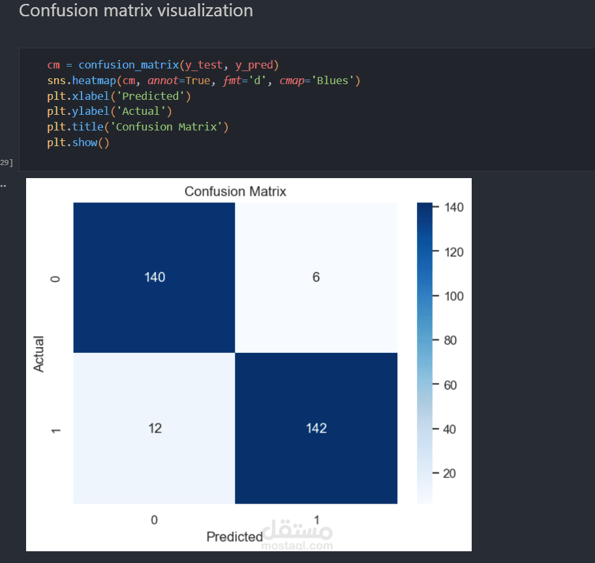This screenshot has height=563, width=595.
Task: Click the blue colorbar gradient scale
Action: (x=424, y=352)
